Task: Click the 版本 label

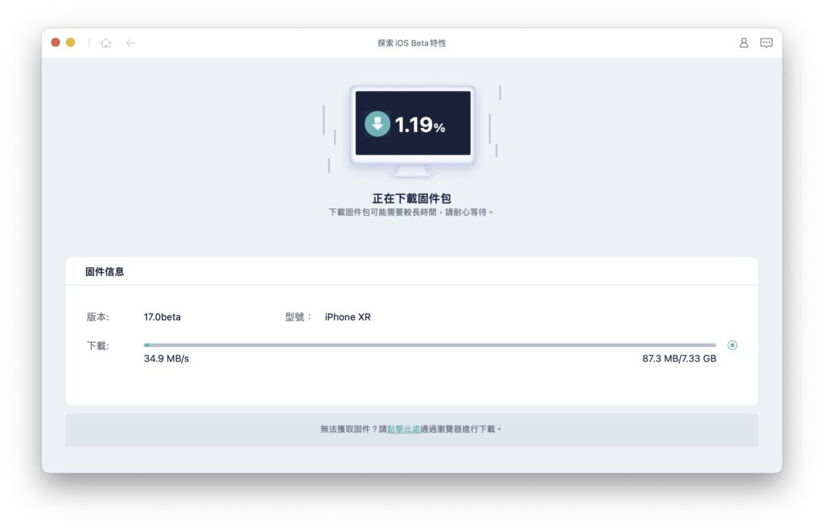Action: [97, 317]
